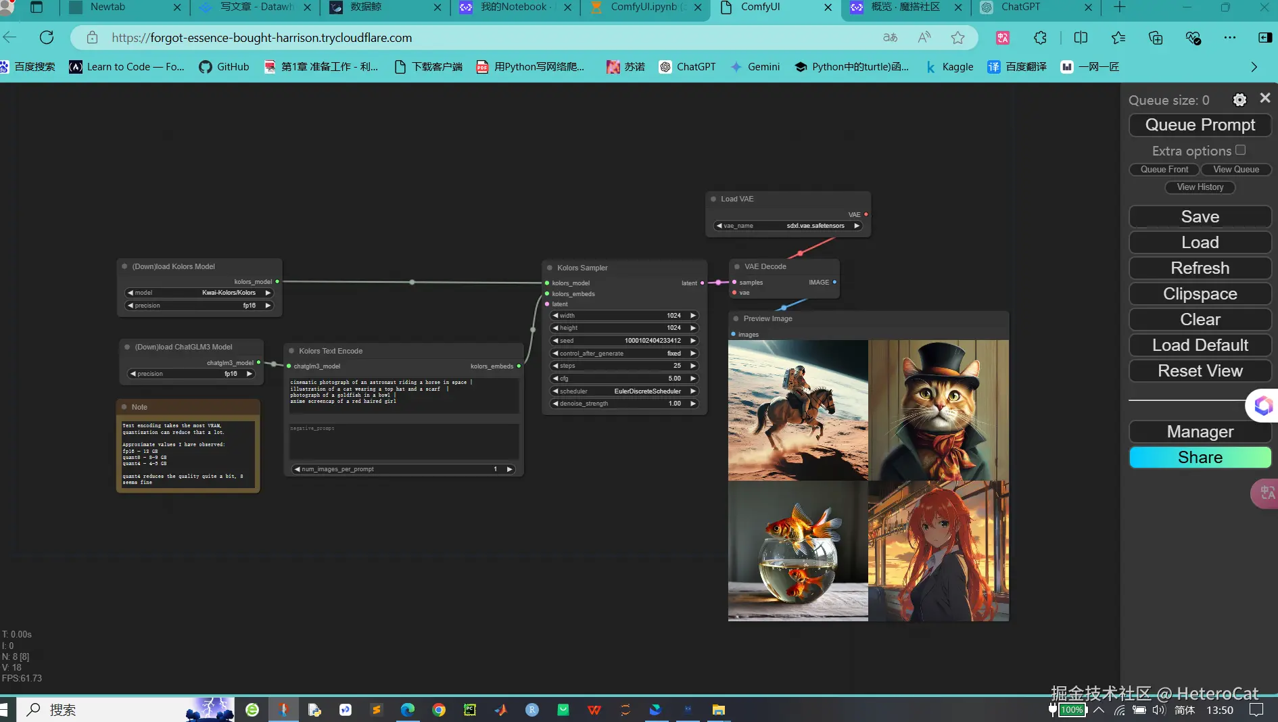Toggle browser split screen icon

pyautogui.click(x=1081, y=38)
